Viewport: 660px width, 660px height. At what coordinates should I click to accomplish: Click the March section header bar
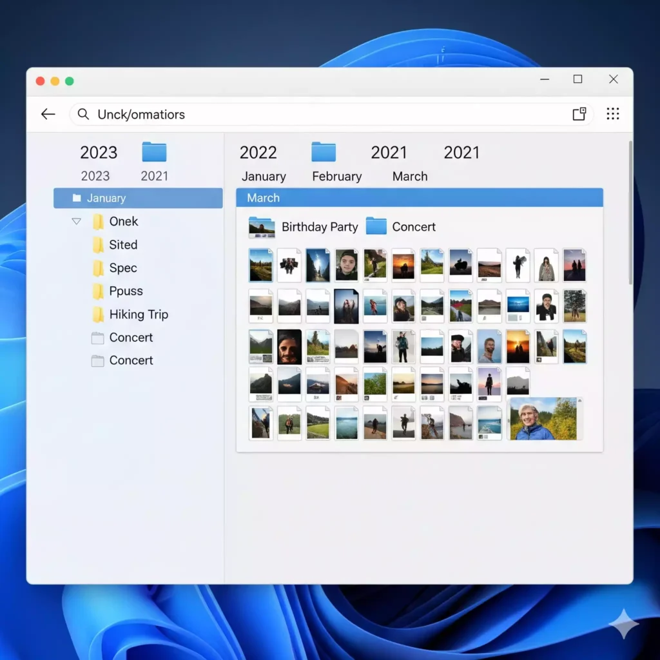pos(419,198)
